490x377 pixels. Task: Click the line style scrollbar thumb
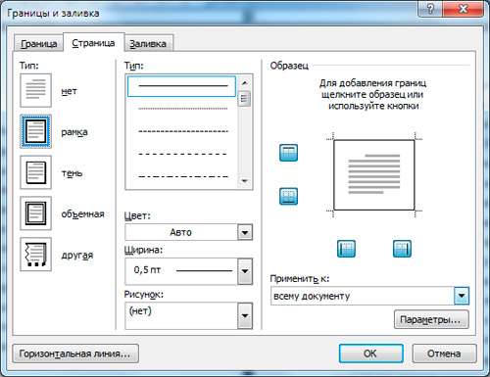(x=244, y=99)
